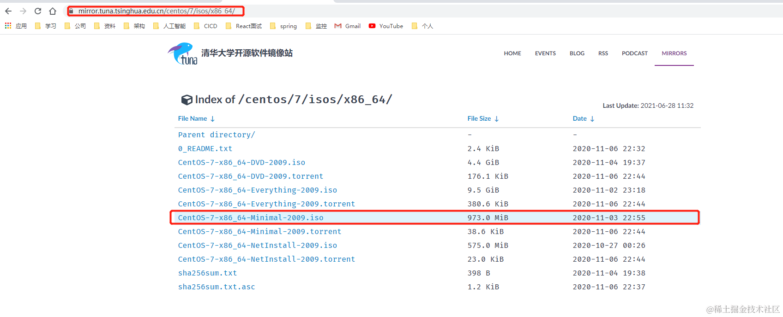Download CentOS-7-x86_64-DVD-2009.iso
The width and height of the screenshot is (783, 317).
pos(241,162)
